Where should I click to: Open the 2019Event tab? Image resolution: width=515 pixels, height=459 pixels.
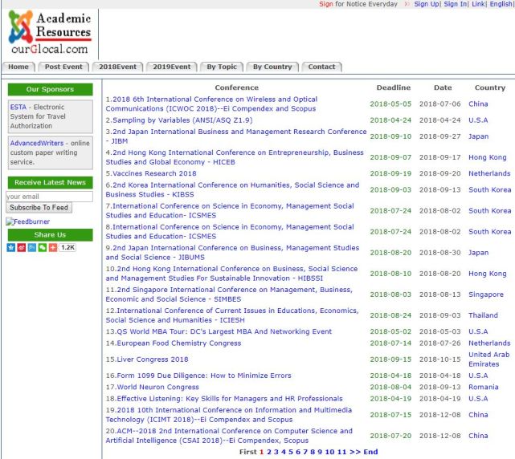[x=171, y=67]
